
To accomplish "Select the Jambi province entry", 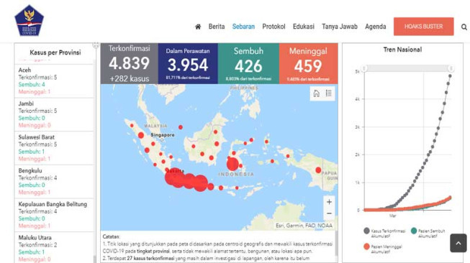I will pos(54,114).
